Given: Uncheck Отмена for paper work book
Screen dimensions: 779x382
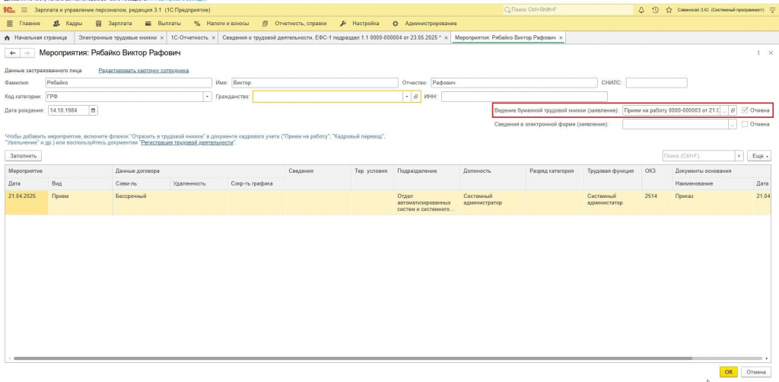Looking at the screenshot, I should (744, 110).
